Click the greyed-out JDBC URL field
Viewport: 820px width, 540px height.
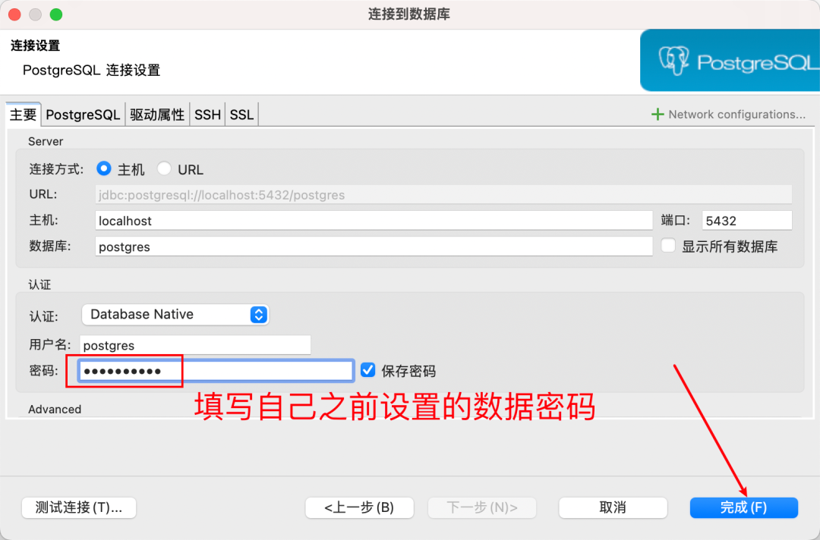(x=443, y=195)
